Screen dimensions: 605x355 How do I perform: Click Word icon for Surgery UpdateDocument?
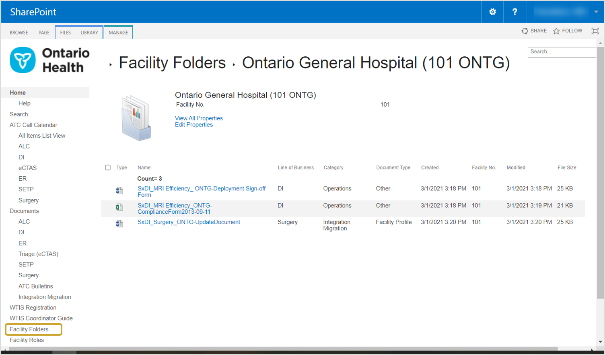tap(119, 224)
